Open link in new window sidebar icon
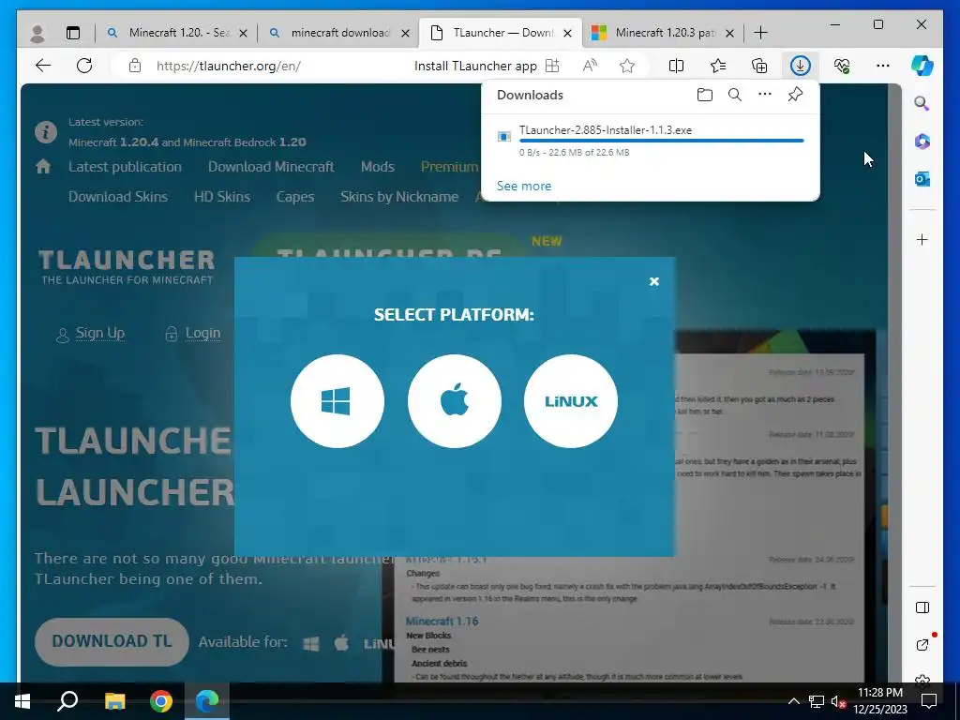The image size is (960, 720). point(922,645)
